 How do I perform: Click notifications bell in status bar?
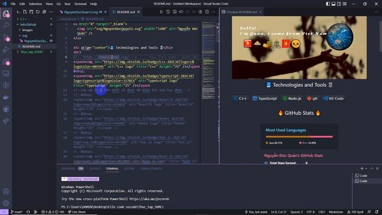[377, 212]
